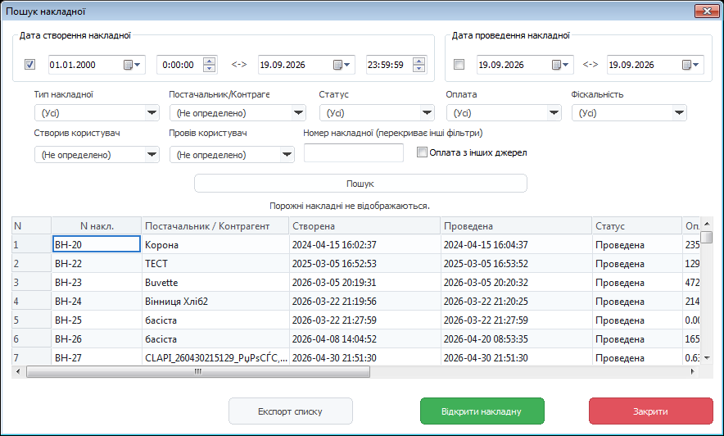Click green 'Відкрити накладну' button
This screenshot has width=724, height=436.
click(482, 411)
